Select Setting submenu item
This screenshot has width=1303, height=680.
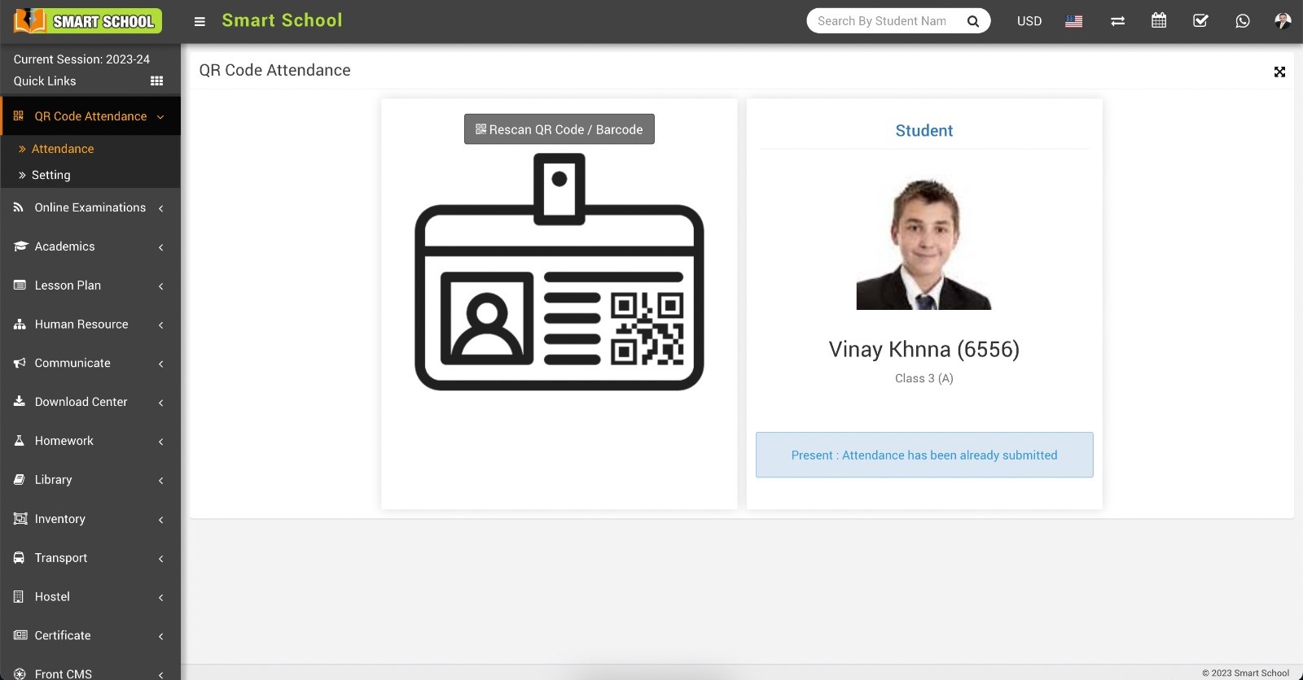point(50,175)
